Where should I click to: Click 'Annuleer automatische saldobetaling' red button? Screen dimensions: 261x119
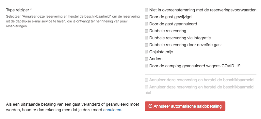coord(185,106)
